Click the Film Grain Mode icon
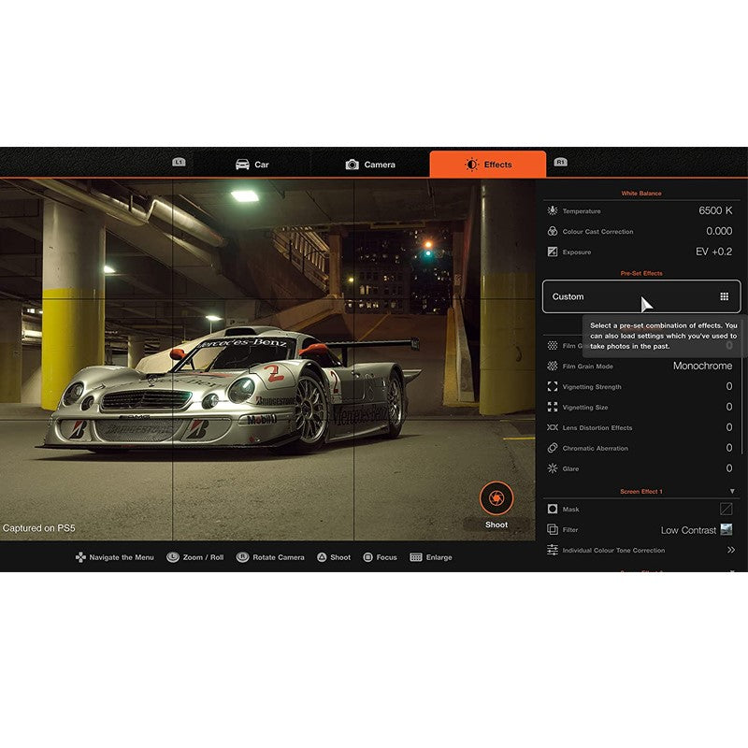Screen dimensions: 748x748 tap(553, 366)
